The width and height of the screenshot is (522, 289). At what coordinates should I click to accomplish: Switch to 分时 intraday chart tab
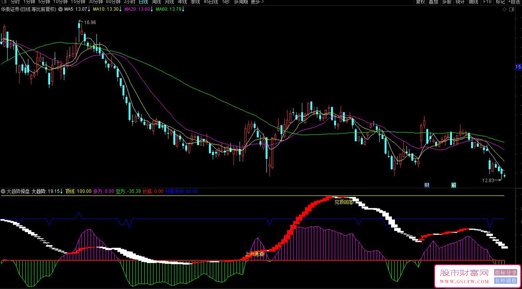[15, 2]
